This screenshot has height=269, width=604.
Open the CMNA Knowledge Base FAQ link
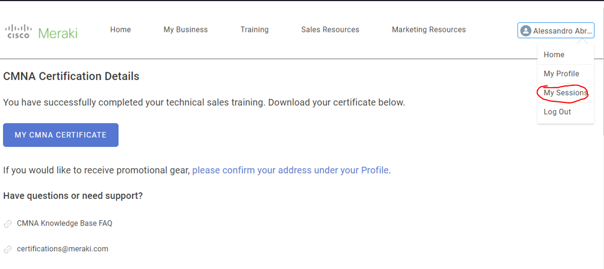click(x=64, y=223)
